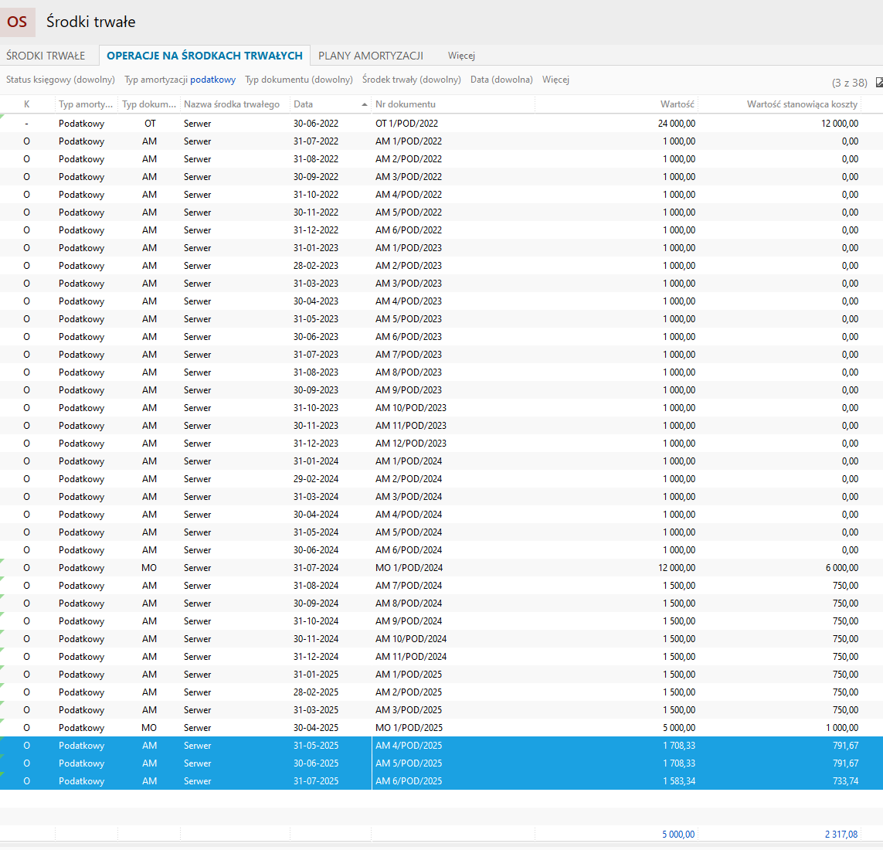Select the AM 8/POD/2023 document cell
This screenshot has width=883, height=850.
click(x=408, y=372)
